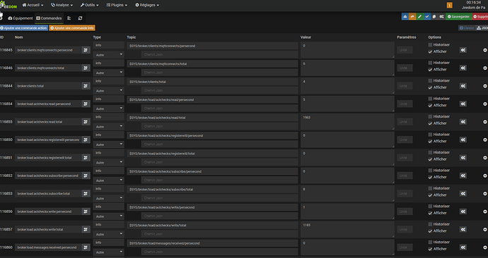Click the refresh icon next to Commandes tab
The image size is (488, 258).
(x=80, y=18)
